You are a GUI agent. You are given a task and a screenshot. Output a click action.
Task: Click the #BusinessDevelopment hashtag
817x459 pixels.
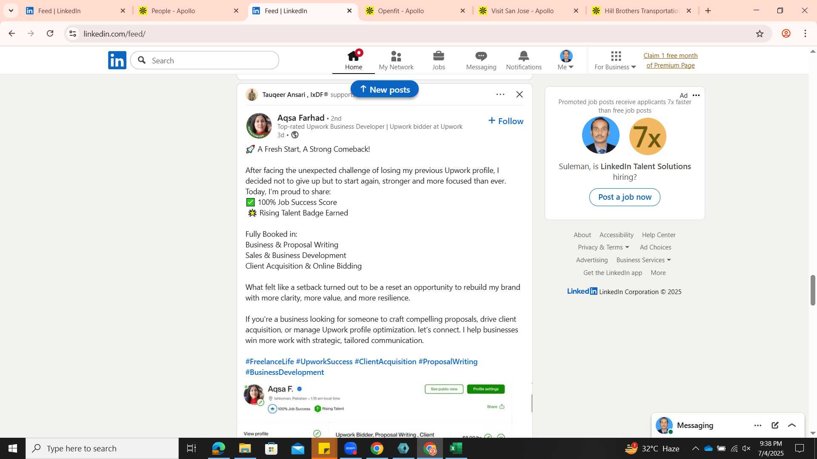[x=285, y=372]
